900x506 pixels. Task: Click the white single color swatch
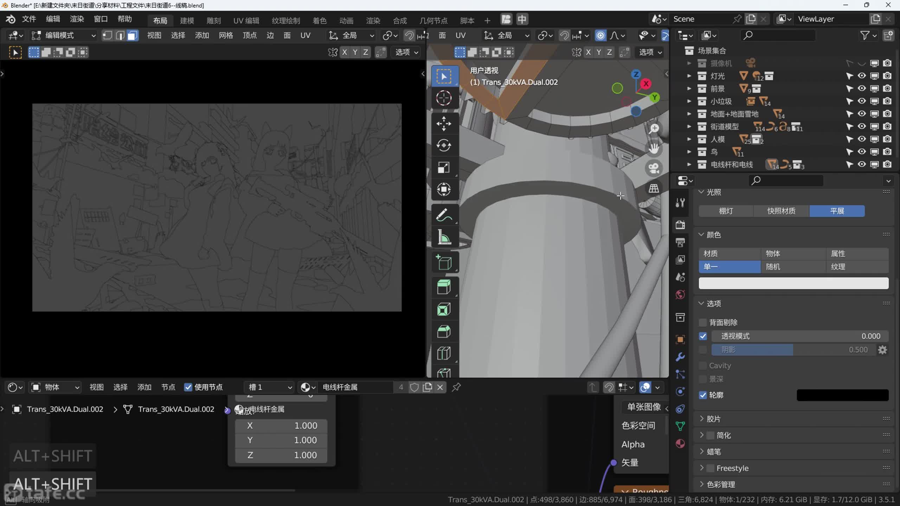tap(793, 283)
